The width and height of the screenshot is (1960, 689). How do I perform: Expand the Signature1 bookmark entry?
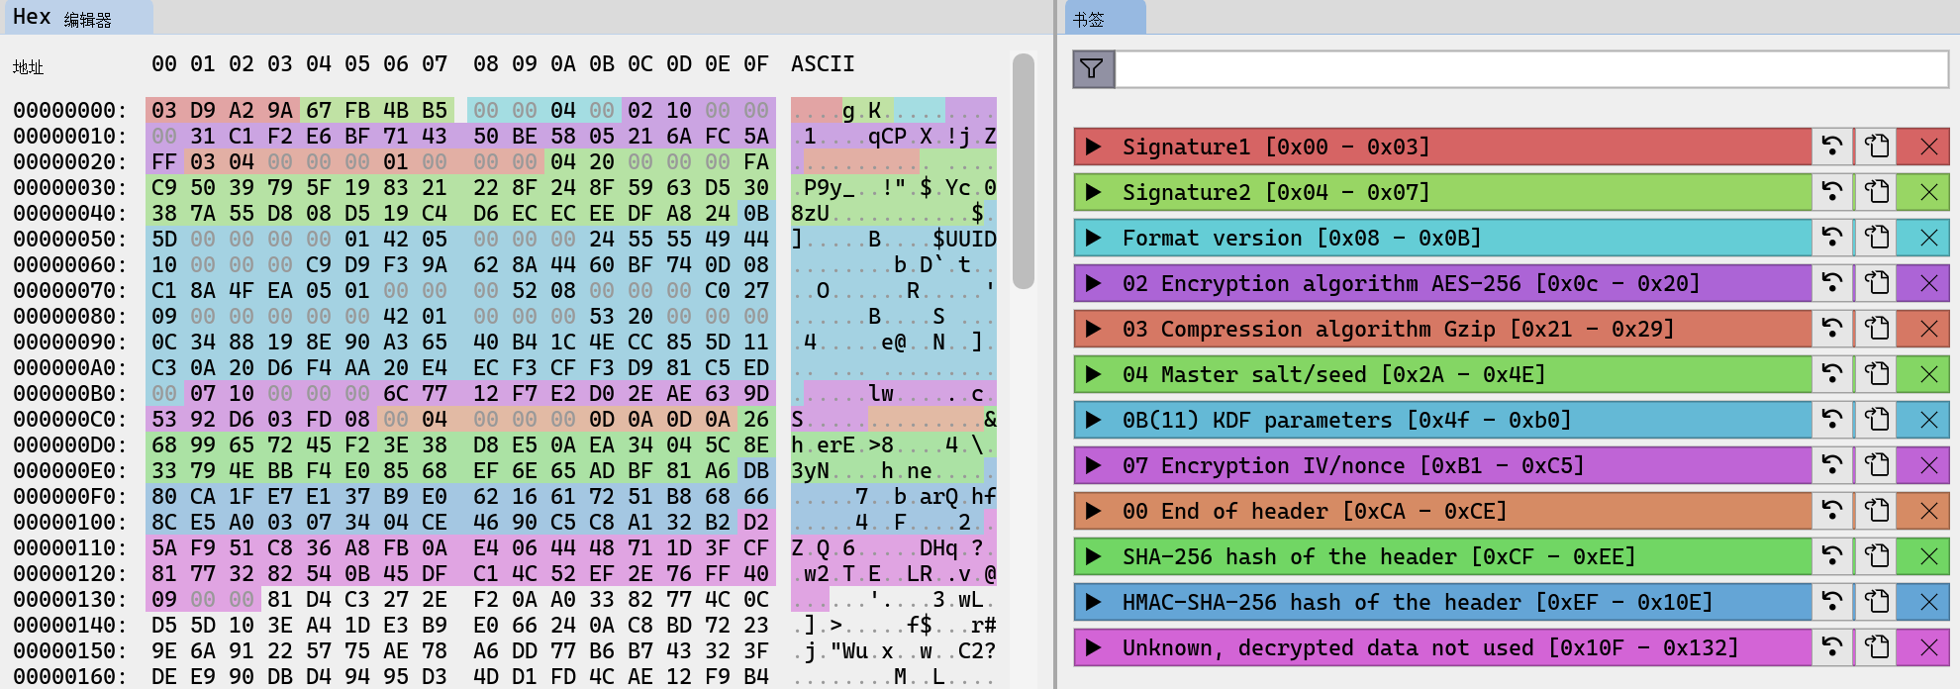click(1094, 147)
